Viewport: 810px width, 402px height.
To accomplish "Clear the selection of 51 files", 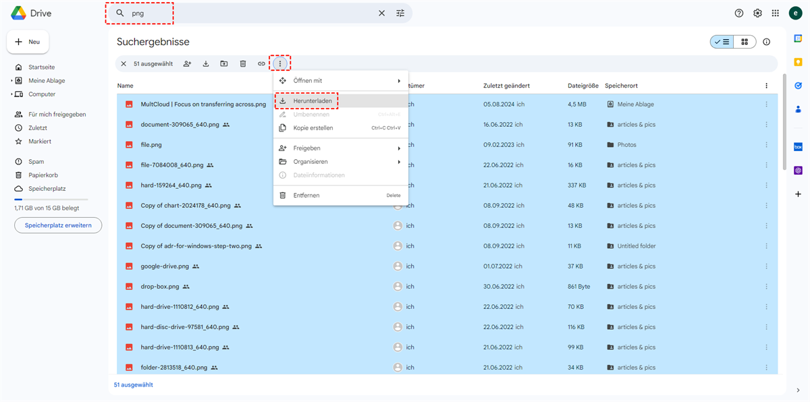I will point(124,64).
